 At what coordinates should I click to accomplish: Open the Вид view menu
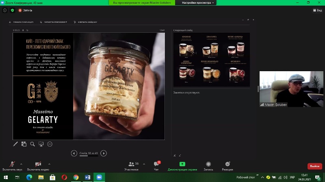click(318, 11)
